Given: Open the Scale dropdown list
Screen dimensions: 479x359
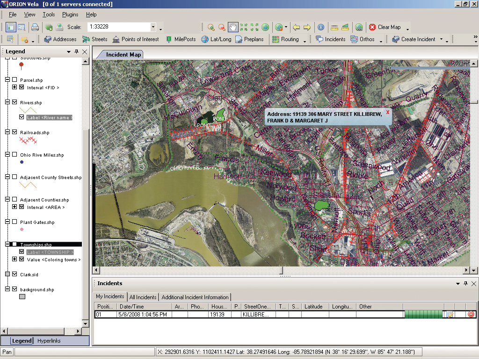Looking at the screenshot, I should click(153, 27).
